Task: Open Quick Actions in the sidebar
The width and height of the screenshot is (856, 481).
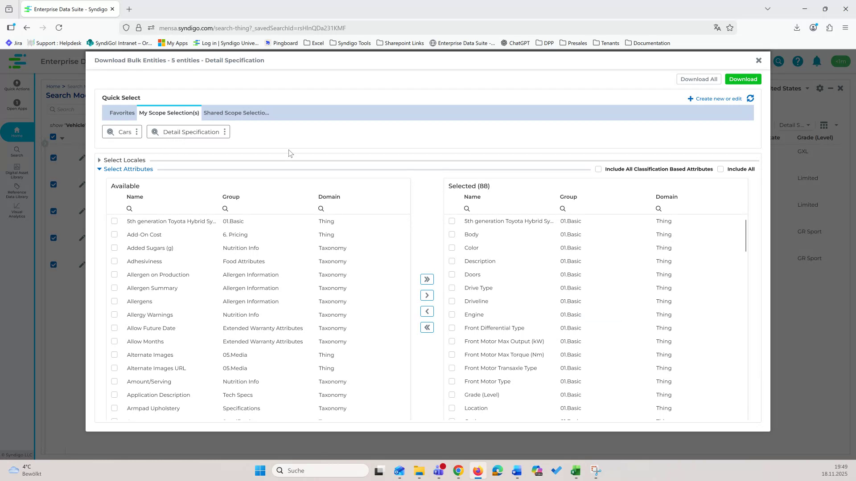Action: [x=16, y=85]
